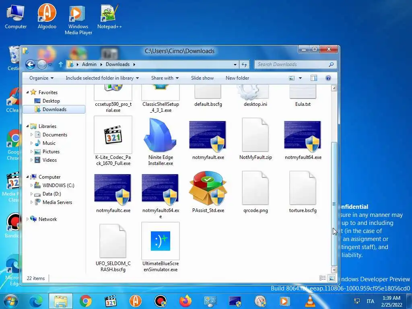Viewport: 412px width, 309px height.
Task: Click the File Explorer taskbar button
Action: click(x=61, y=301)
